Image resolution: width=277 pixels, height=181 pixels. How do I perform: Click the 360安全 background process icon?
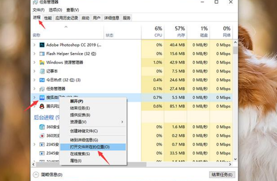(x=42, y=127)
